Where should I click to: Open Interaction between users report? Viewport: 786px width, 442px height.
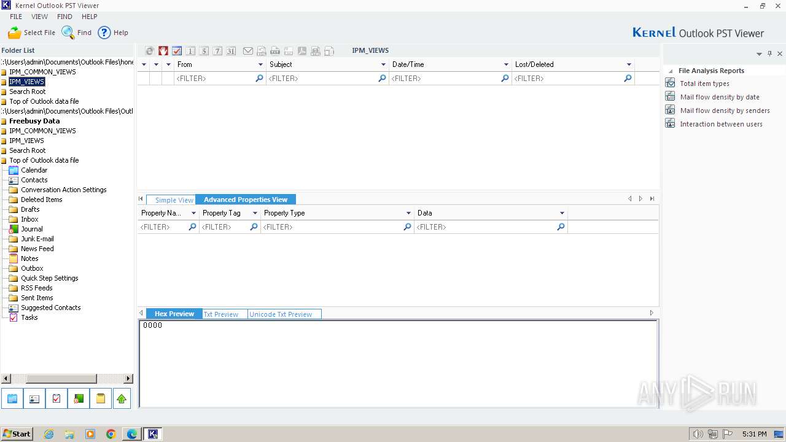(721, 124)
